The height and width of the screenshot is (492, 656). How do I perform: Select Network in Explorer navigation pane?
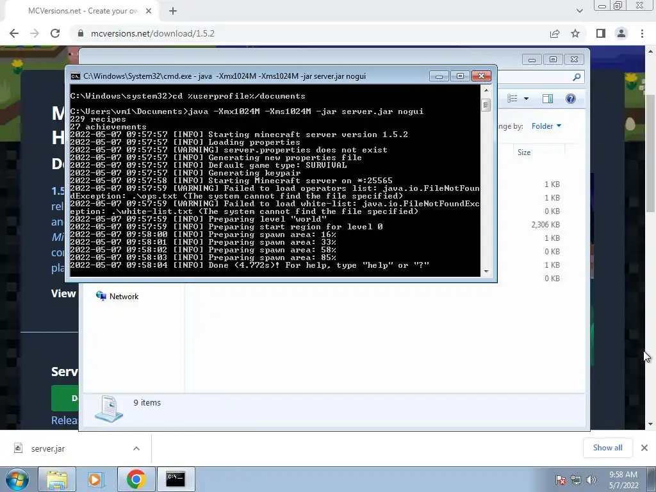point(118,296)
